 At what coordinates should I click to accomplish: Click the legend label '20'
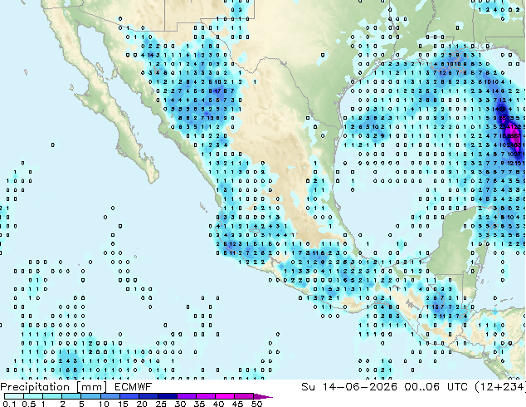pyautogui.click(x=142, y=404)
